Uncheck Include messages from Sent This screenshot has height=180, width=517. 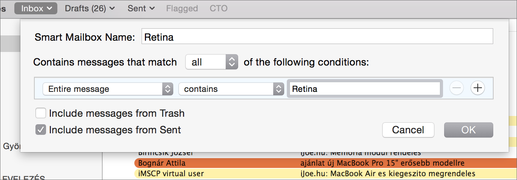(41, 130)
